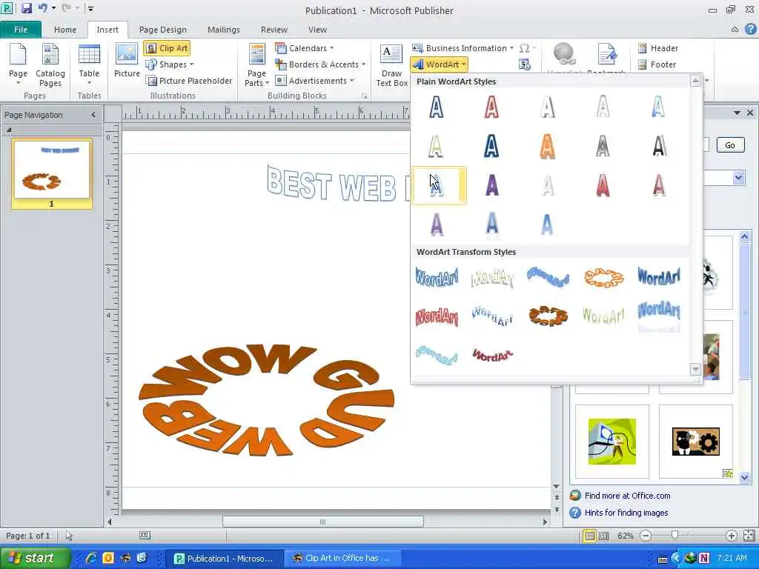Select highlighted WordArt style under cursor
This screenshot has height=569, width=759.
point(439,185)
